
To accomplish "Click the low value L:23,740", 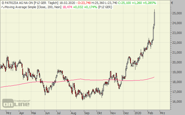I will [111, 3].
